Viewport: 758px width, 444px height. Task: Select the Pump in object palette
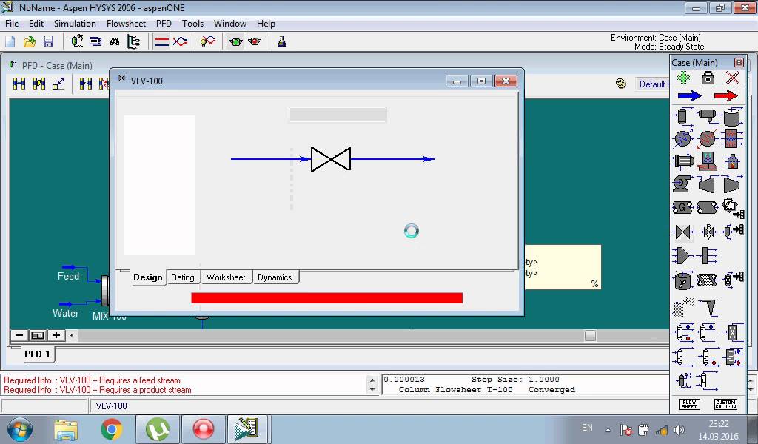click(682, 184)
